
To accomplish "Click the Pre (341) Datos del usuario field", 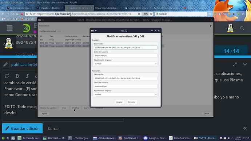I will (125, 56).
